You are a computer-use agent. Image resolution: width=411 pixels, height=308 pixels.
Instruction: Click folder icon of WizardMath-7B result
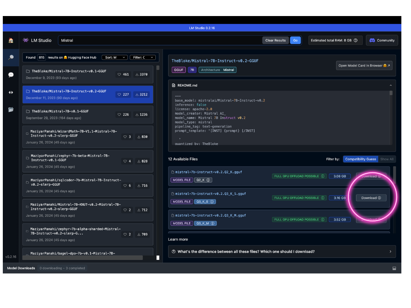27,134
